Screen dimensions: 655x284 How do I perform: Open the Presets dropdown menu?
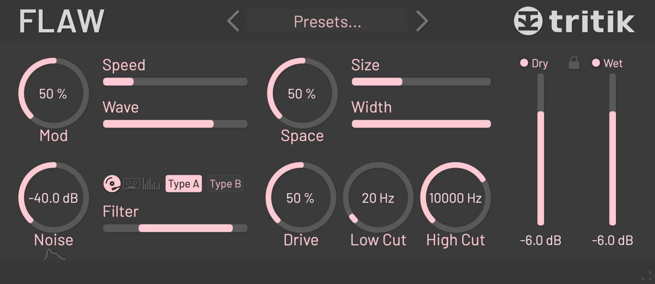point(327,21)
